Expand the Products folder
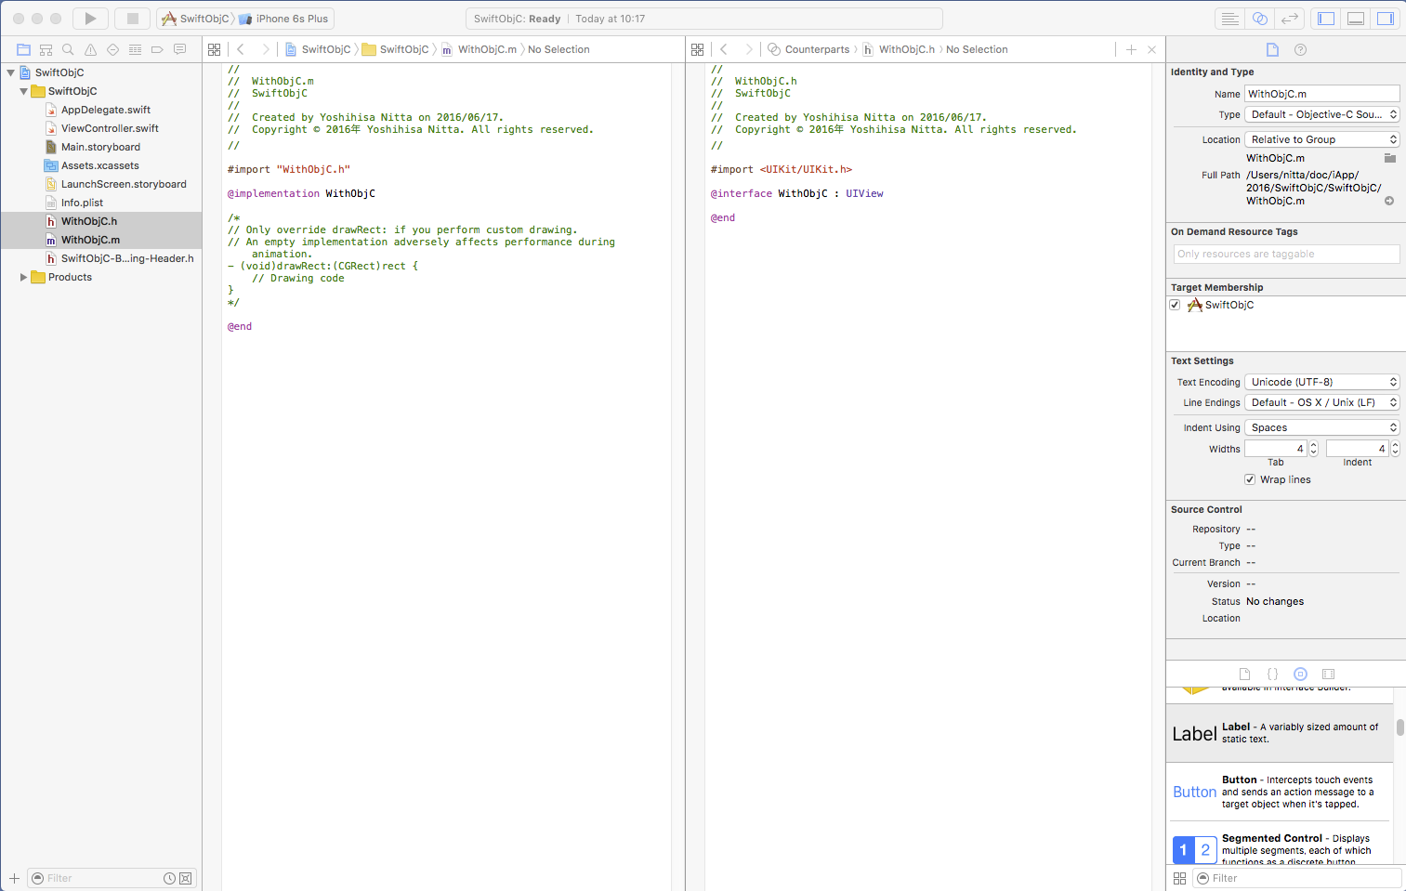Image resolution: width=1406 pixels, height=891 pixels. [23, 277]
